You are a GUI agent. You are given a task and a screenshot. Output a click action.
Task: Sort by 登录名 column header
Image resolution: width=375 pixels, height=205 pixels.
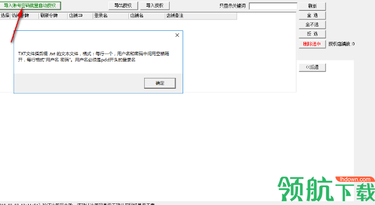[x=111, y=16]
